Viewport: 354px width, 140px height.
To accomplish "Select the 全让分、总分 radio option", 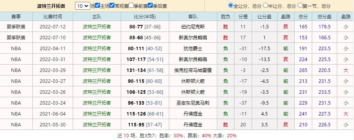I will click(231, 5).
